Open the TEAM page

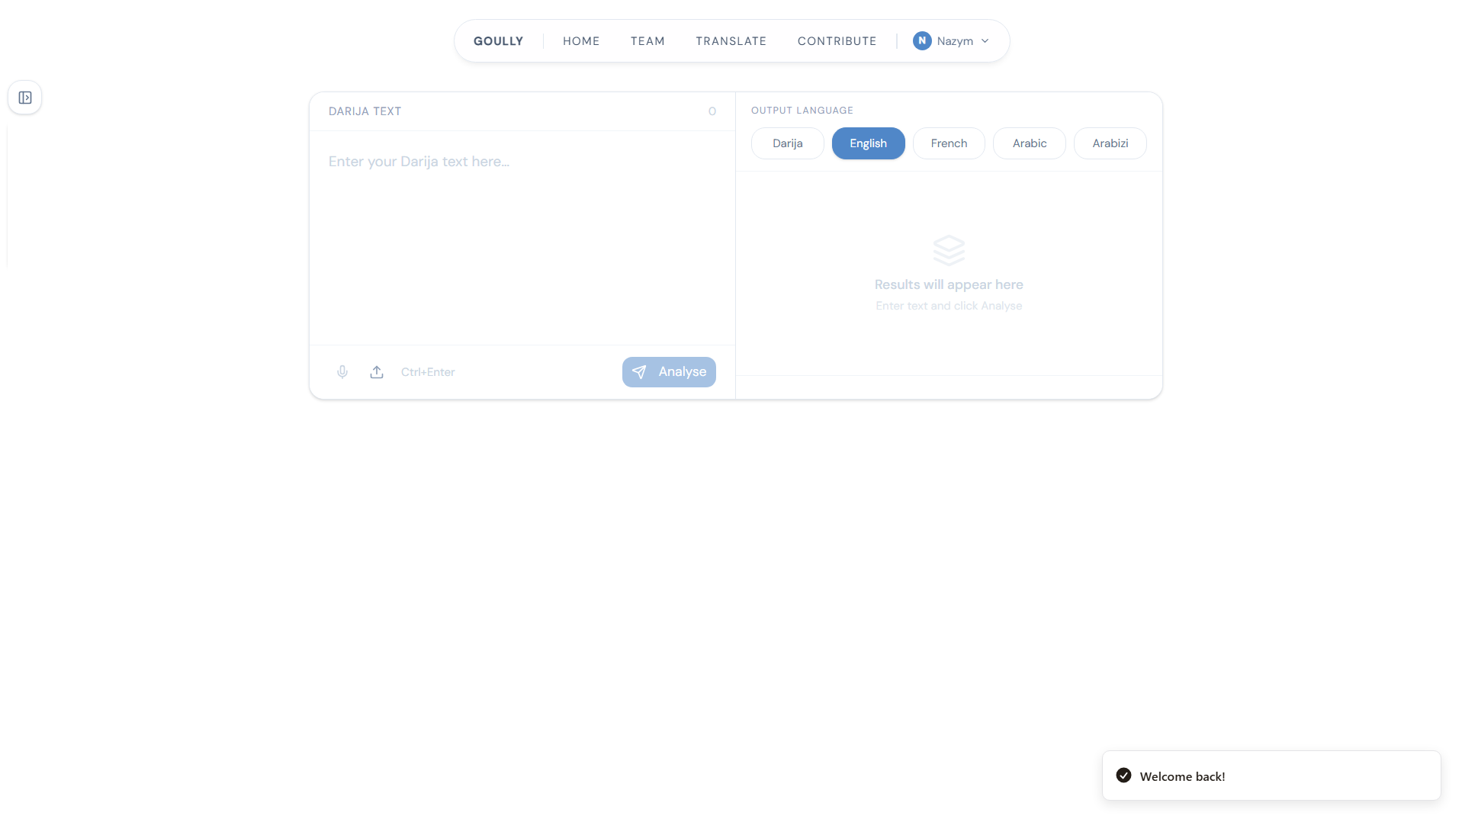[647, 41]
